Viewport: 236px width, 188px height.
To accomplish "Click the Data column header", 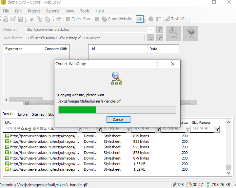I will (x=163, y=49).
